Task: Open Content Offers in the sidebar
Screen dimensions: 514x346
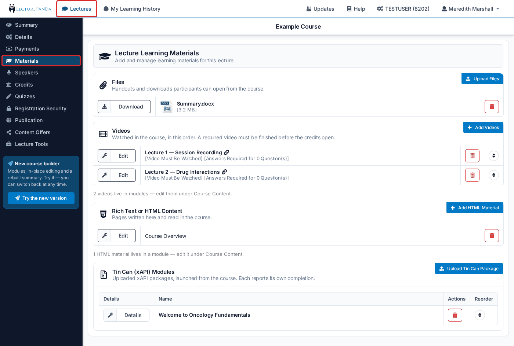Action: pyautogui.click(x=41, y=132)
